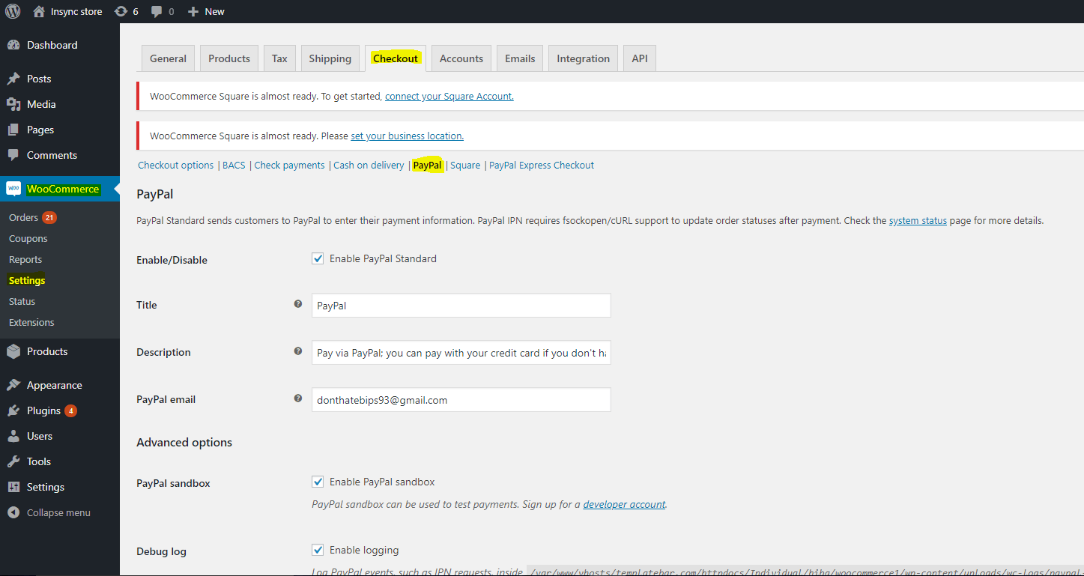Click the Products box icon in sidebar
Viewport: 1084px width, 576px height.
click(x=13, y=351)
